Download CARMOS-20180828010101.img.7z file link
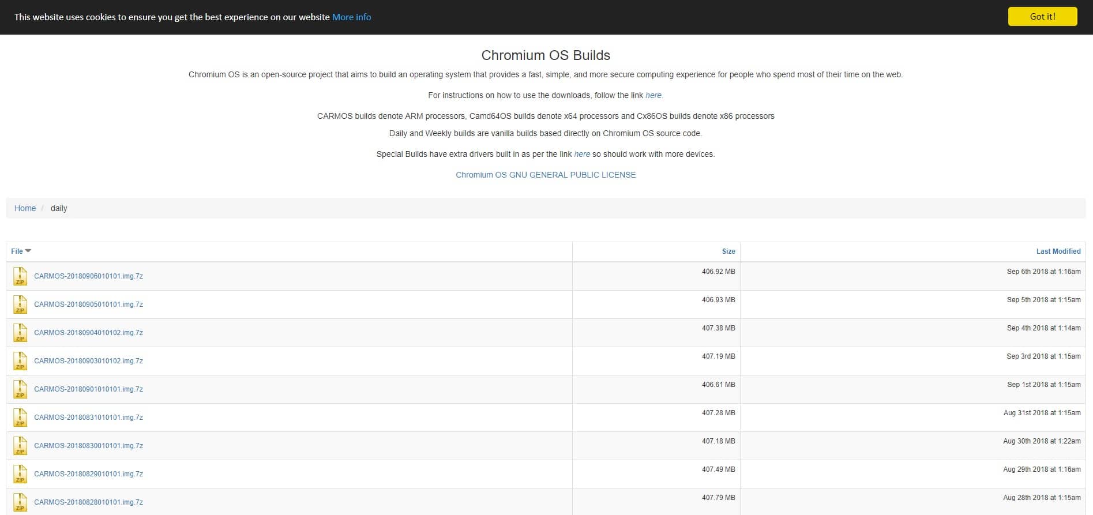 [88, 502]
